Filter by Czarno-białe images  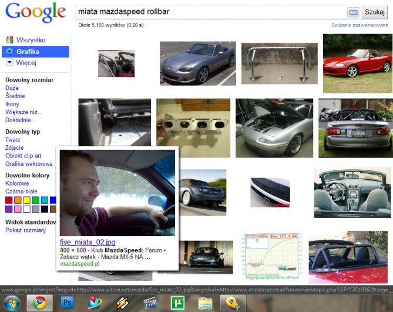[21, 191]
